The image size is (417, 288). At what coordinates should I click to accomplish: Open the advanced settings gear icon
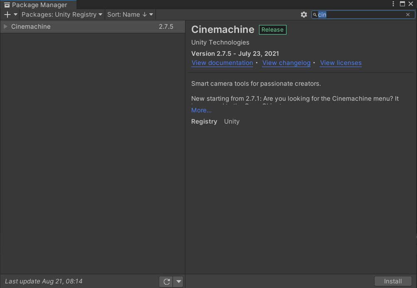pyautogui.click(x=304, y=15)
